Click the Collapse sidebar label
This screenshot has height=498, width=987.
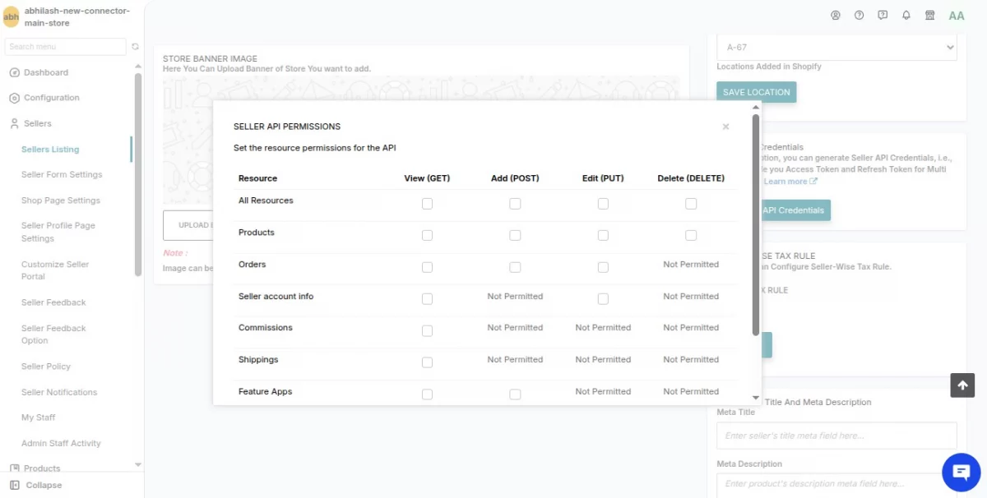click(x=44, y=485)
